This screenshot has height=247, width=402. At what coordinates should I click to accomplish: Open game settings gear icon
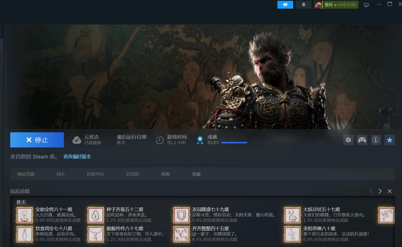pyautogui.click(x=349, y=140)
